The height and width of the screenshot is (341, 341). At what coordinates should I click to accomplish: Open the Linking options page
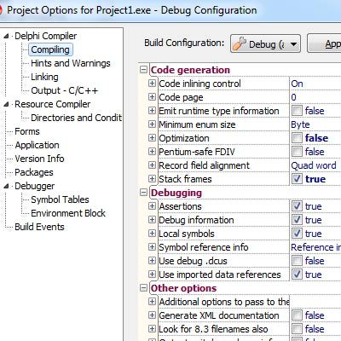[x=44, y=77]
